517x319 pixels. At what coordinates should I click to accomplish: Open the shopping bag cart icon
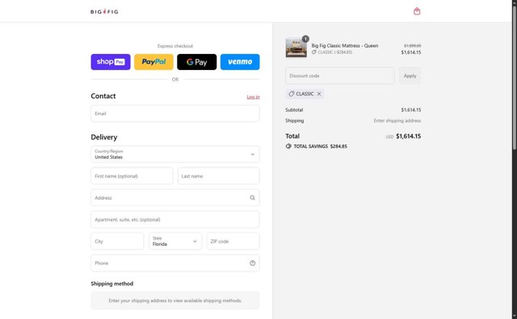417,11
